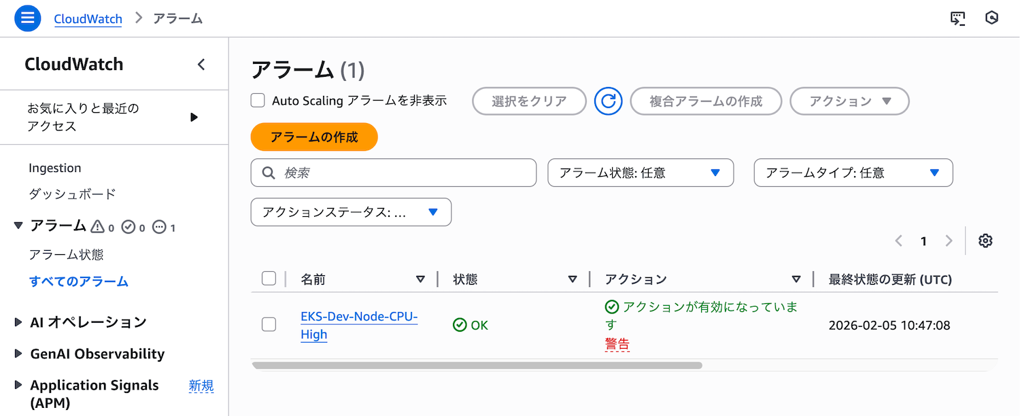
Task: Open the alarm type filter dropdown
Action: tap(853, 173)
